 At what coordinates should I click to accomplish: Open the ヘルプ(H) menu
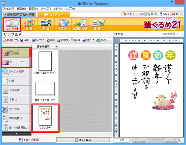tap(70, 9)
